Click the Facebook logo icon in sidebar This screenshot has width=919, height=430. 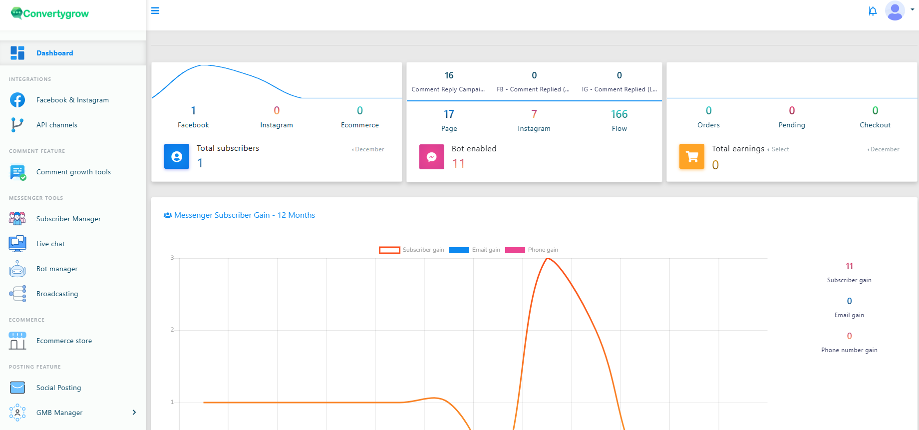coord(17,100)
